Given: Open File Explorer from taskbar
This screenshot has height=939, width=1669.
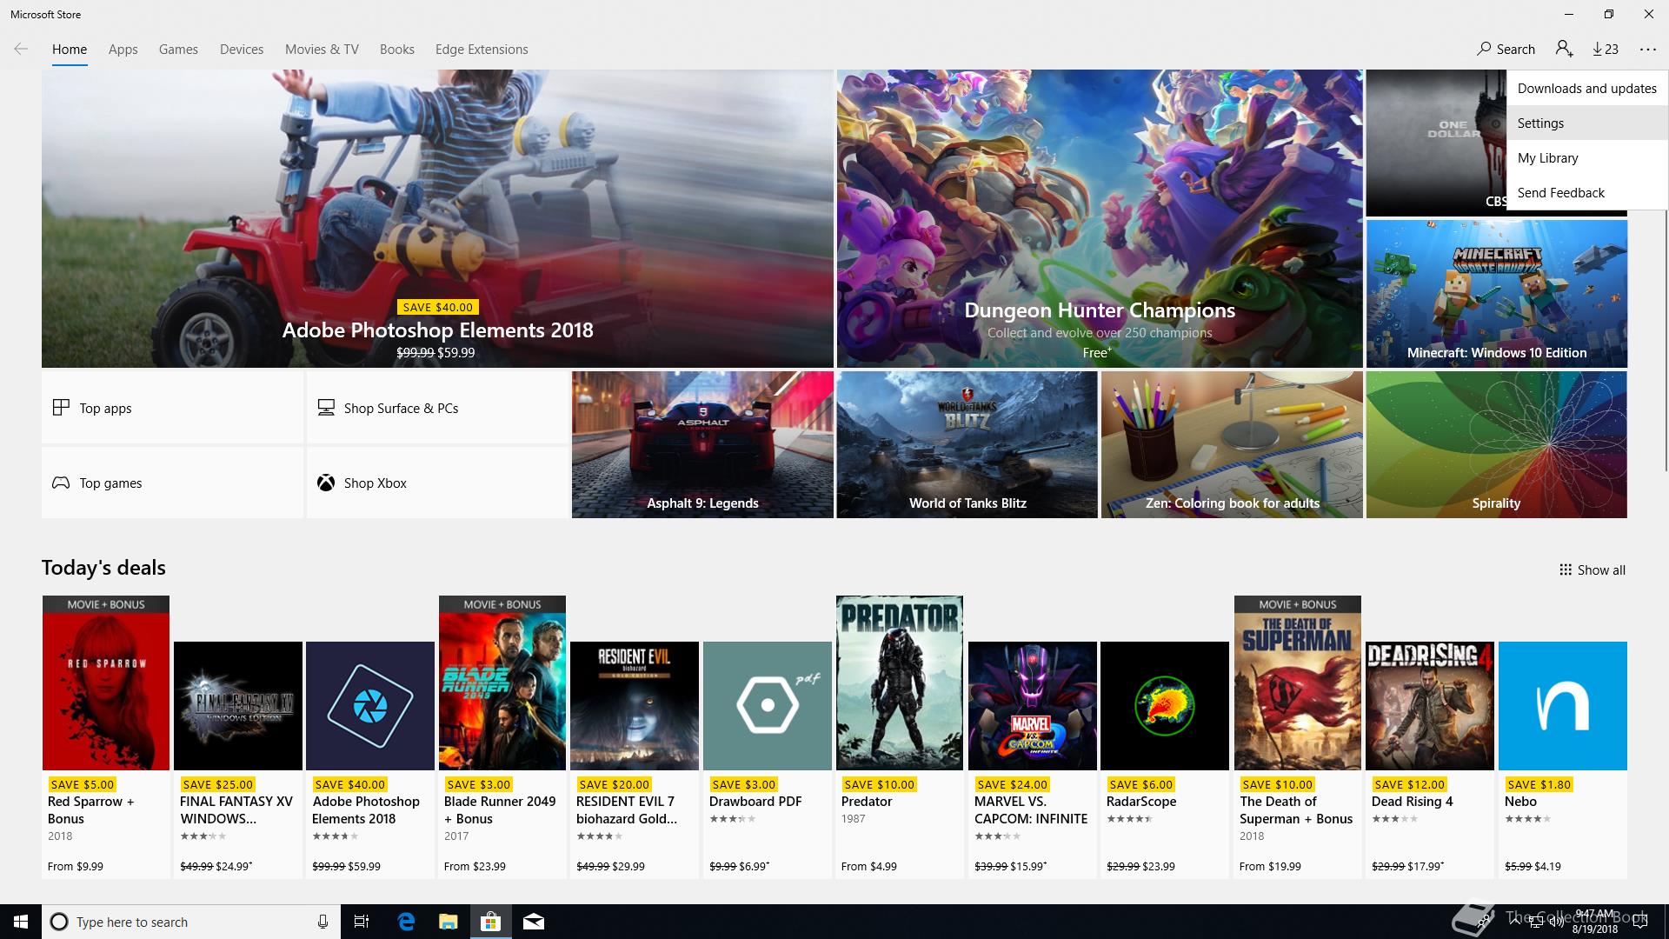Looking at the screenshot, I should click(x=448, y=922).
